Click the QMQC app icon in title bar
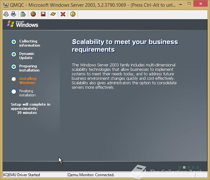210x180 pixels. coord(6,5)
